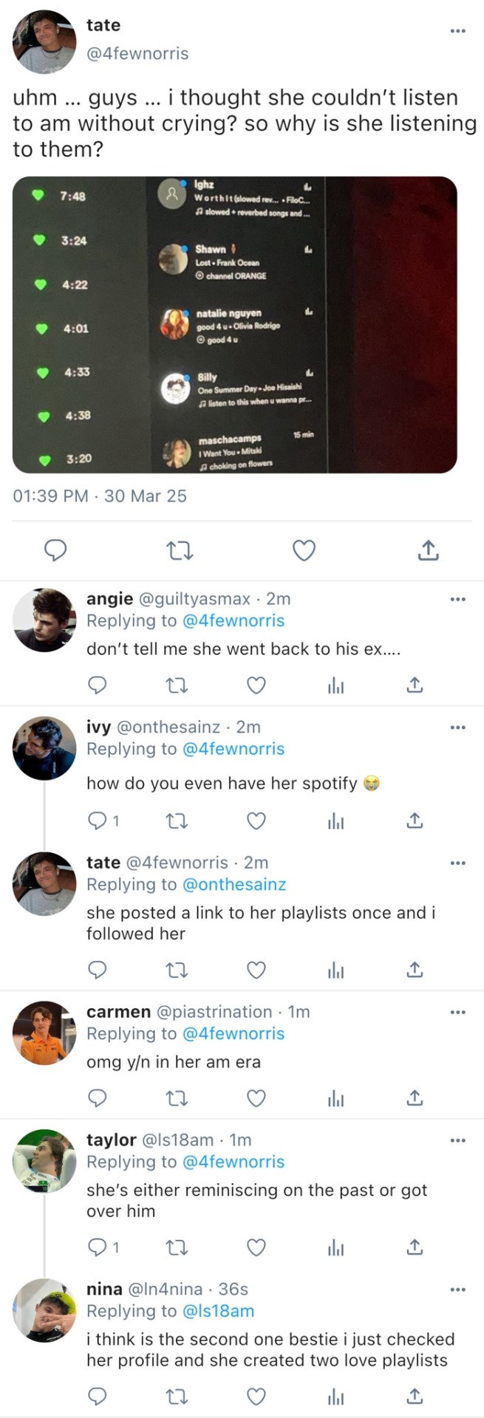
Task: Retweet taylor's reminiscing reply
Action: (x=176, y=1247)
